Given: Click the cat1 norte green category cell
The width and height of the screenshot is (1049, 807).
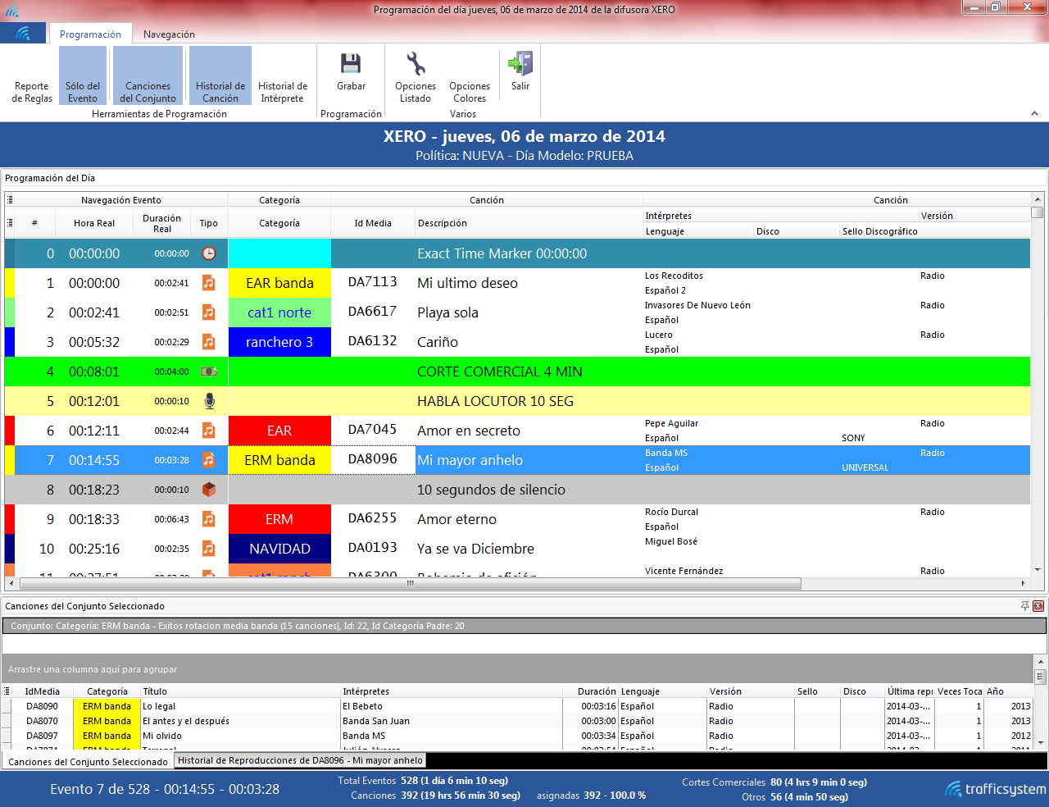Looking at the screenshot, I should [279, 312].
